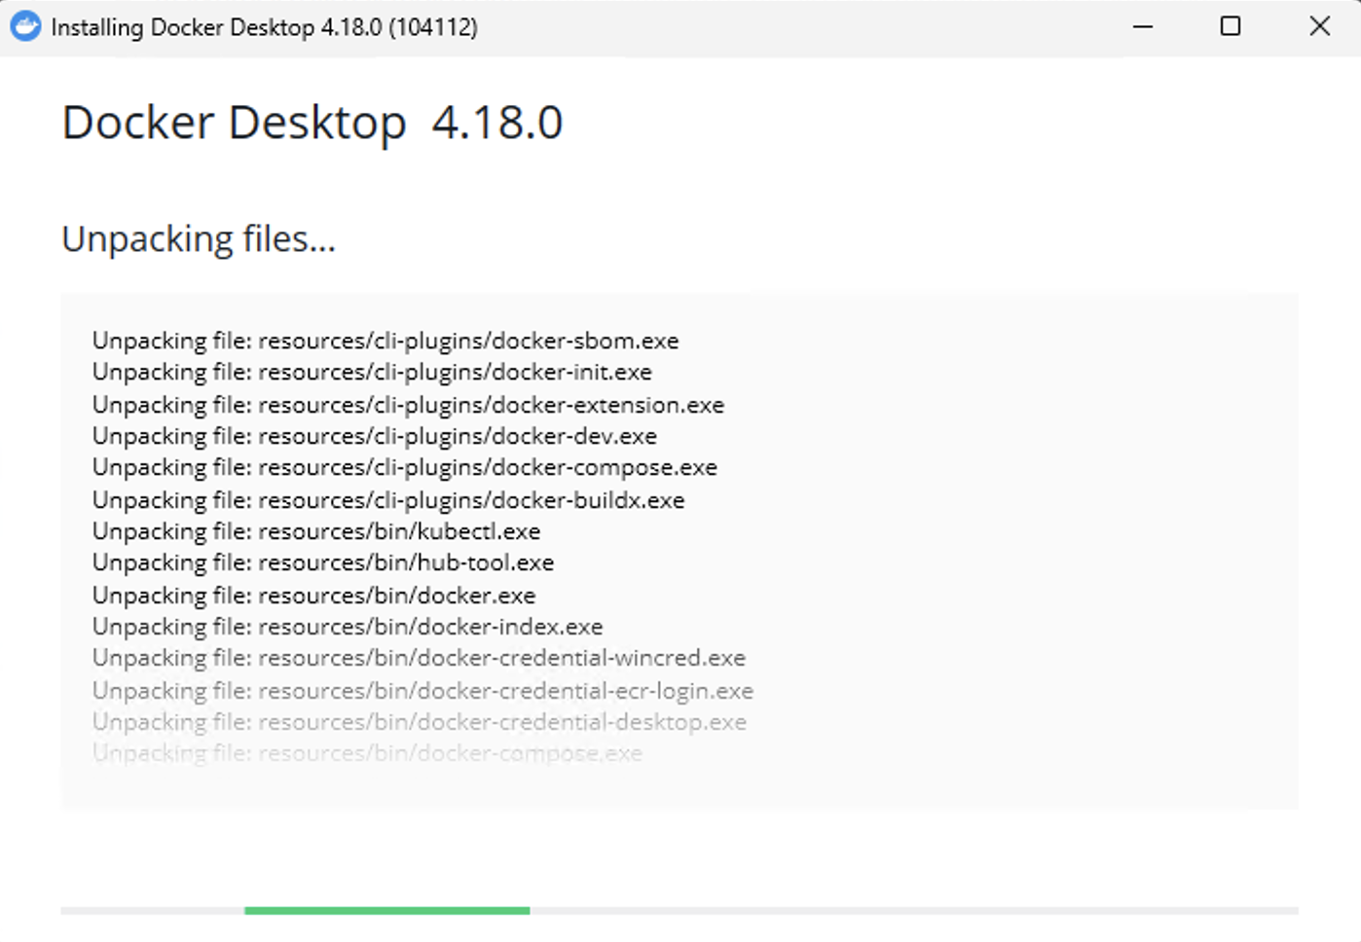This screenshot has width=1361, height=942.
Task: Select the kubectl.exe log line
Action: click(x=316, y=531)
